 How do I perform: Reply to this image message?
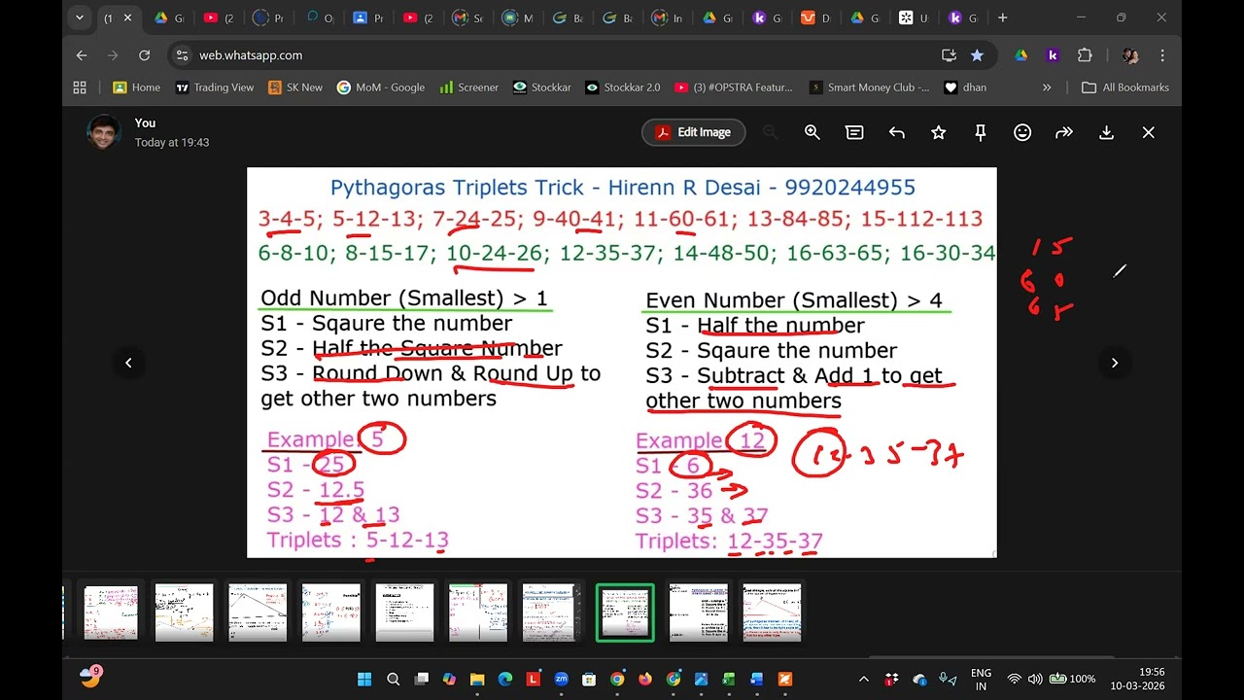click(x=896, y=133)
